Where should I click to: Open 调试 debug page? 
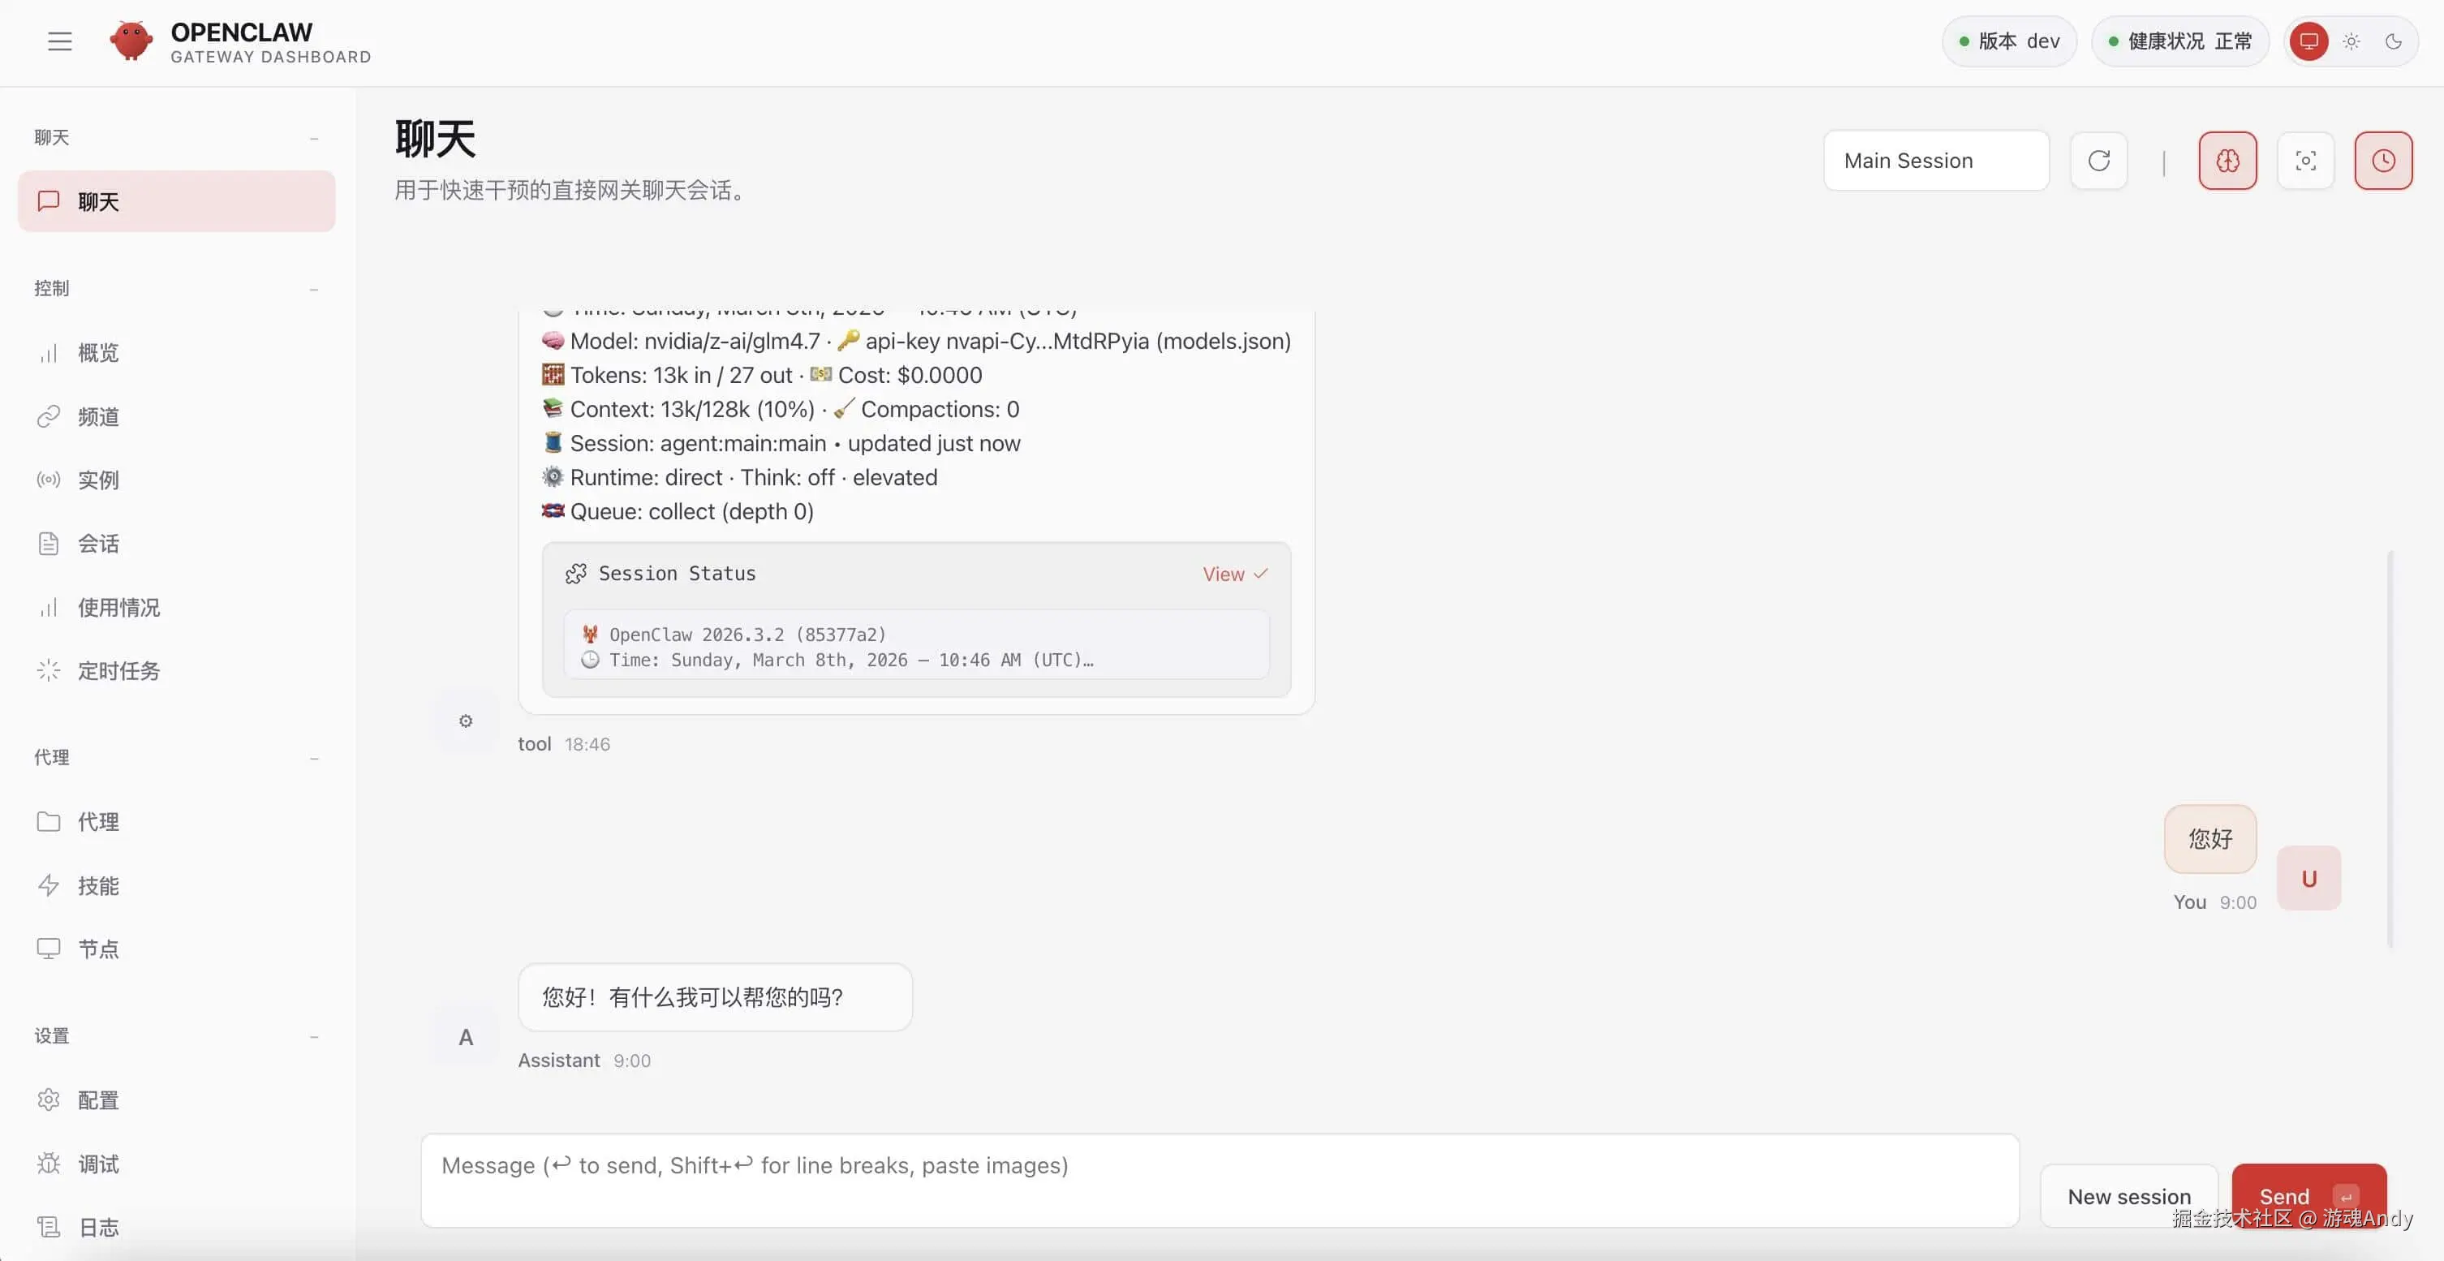97,1164
